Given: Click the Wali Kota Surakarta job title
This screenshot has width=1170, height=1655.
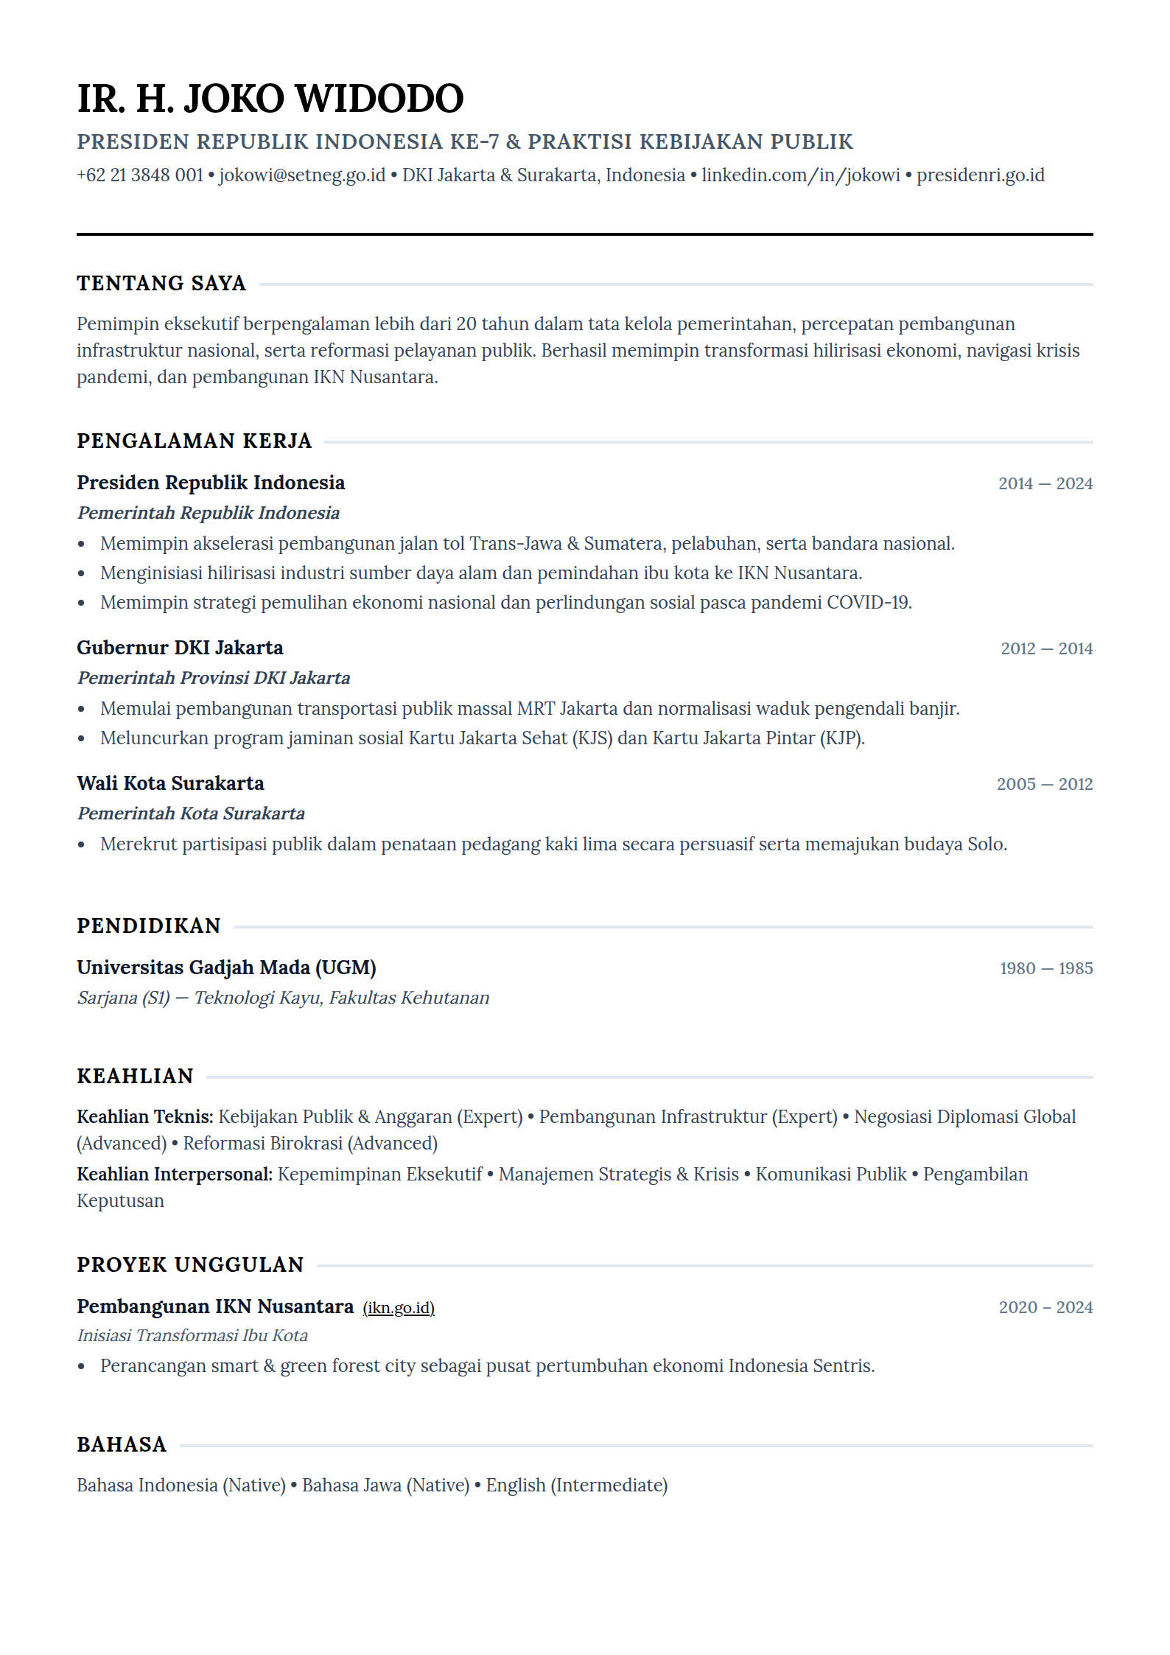Looking at the screenshot, I should (x=170, y=783).
